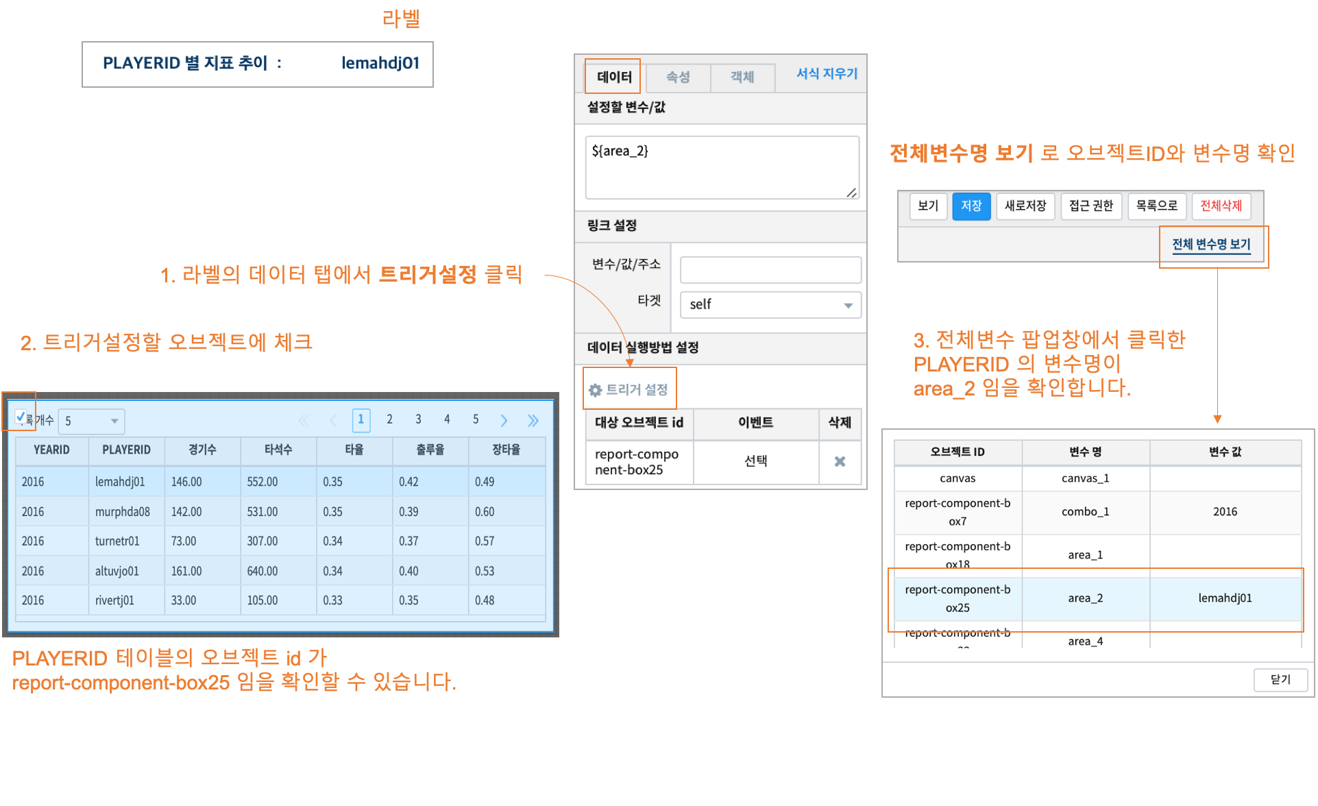Click the 경기수 column header

tap(202, 450)
